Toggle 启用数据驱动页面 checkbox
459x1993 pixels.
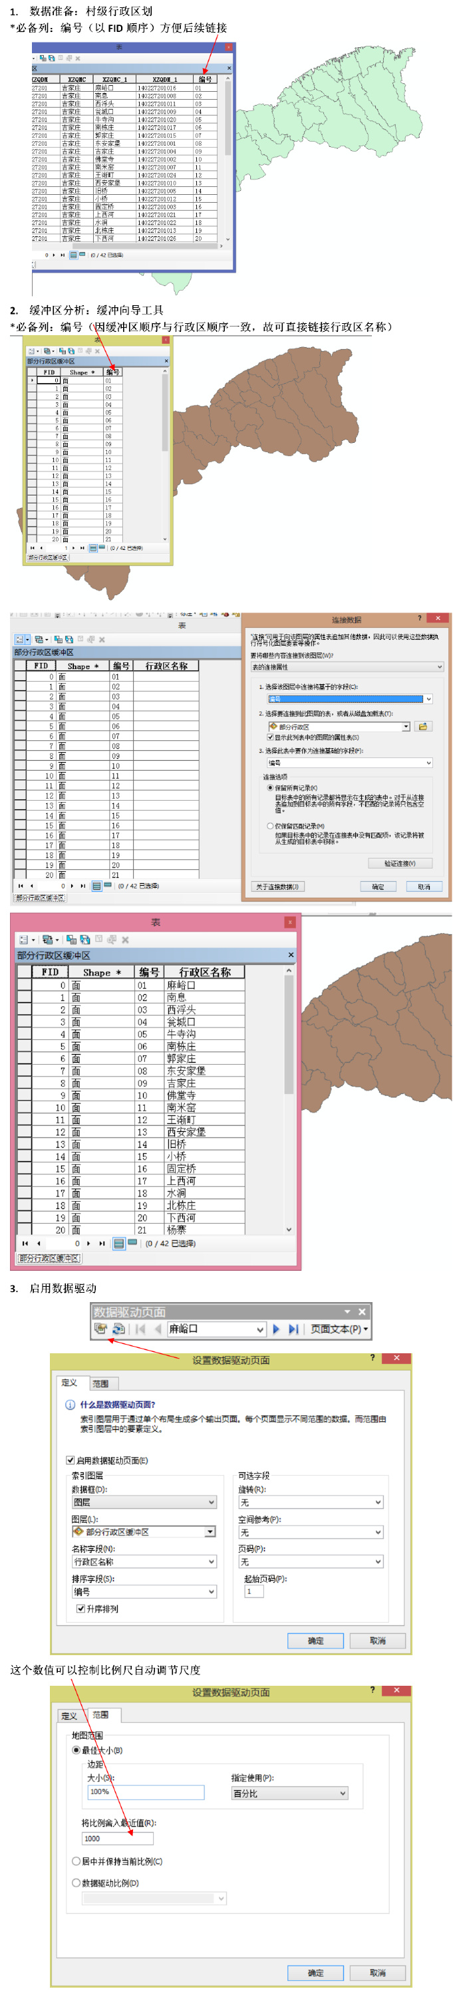[x=71, y=1460]
